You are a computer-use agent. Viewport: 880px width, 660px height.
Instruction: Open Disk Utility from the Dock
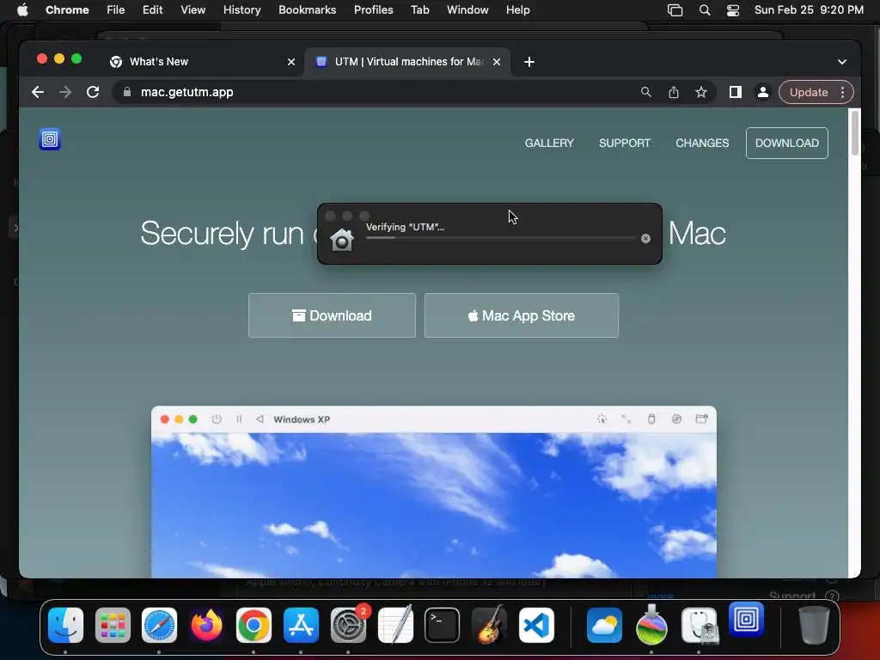(700, 625)
